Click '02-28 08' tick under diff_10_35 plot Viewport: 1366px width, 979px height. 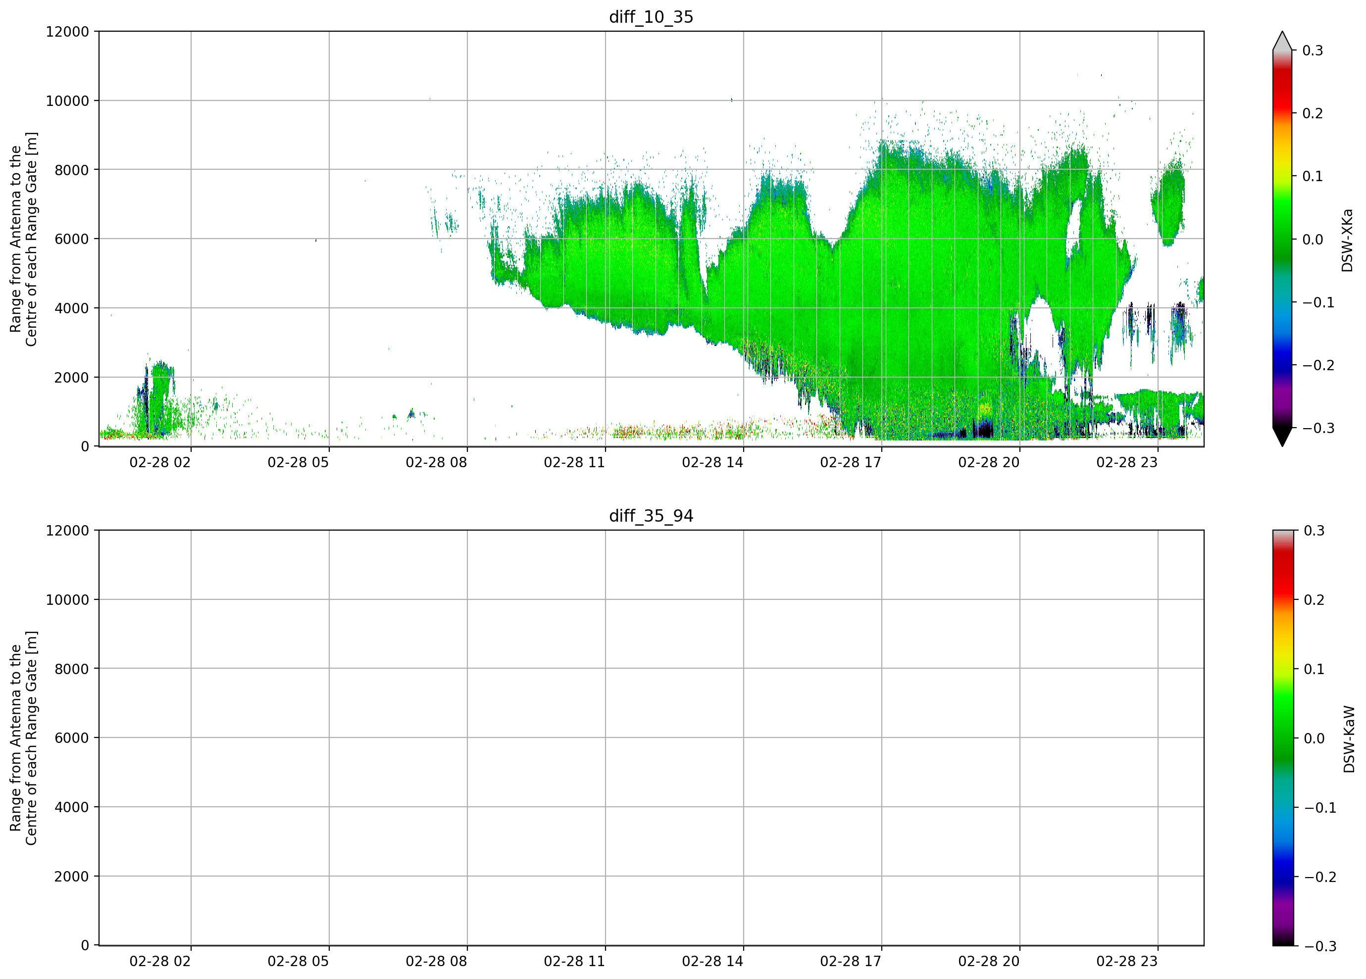pos(436,462)
